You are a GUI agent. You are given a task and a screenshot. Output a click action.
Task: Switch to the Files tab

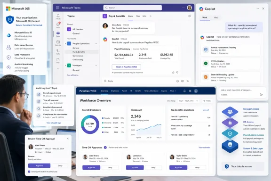click(x=138, y=16)
